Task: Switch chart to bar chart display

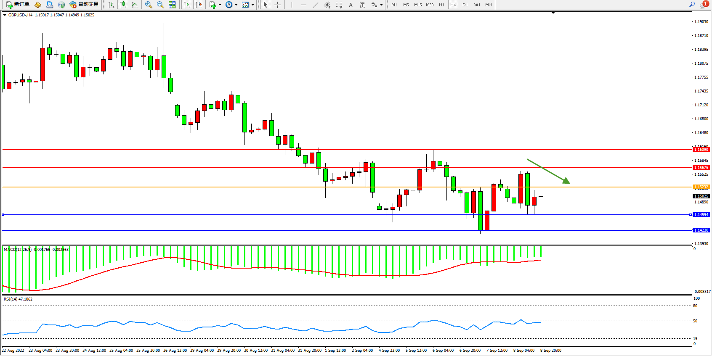Action: tap(111, 5)
